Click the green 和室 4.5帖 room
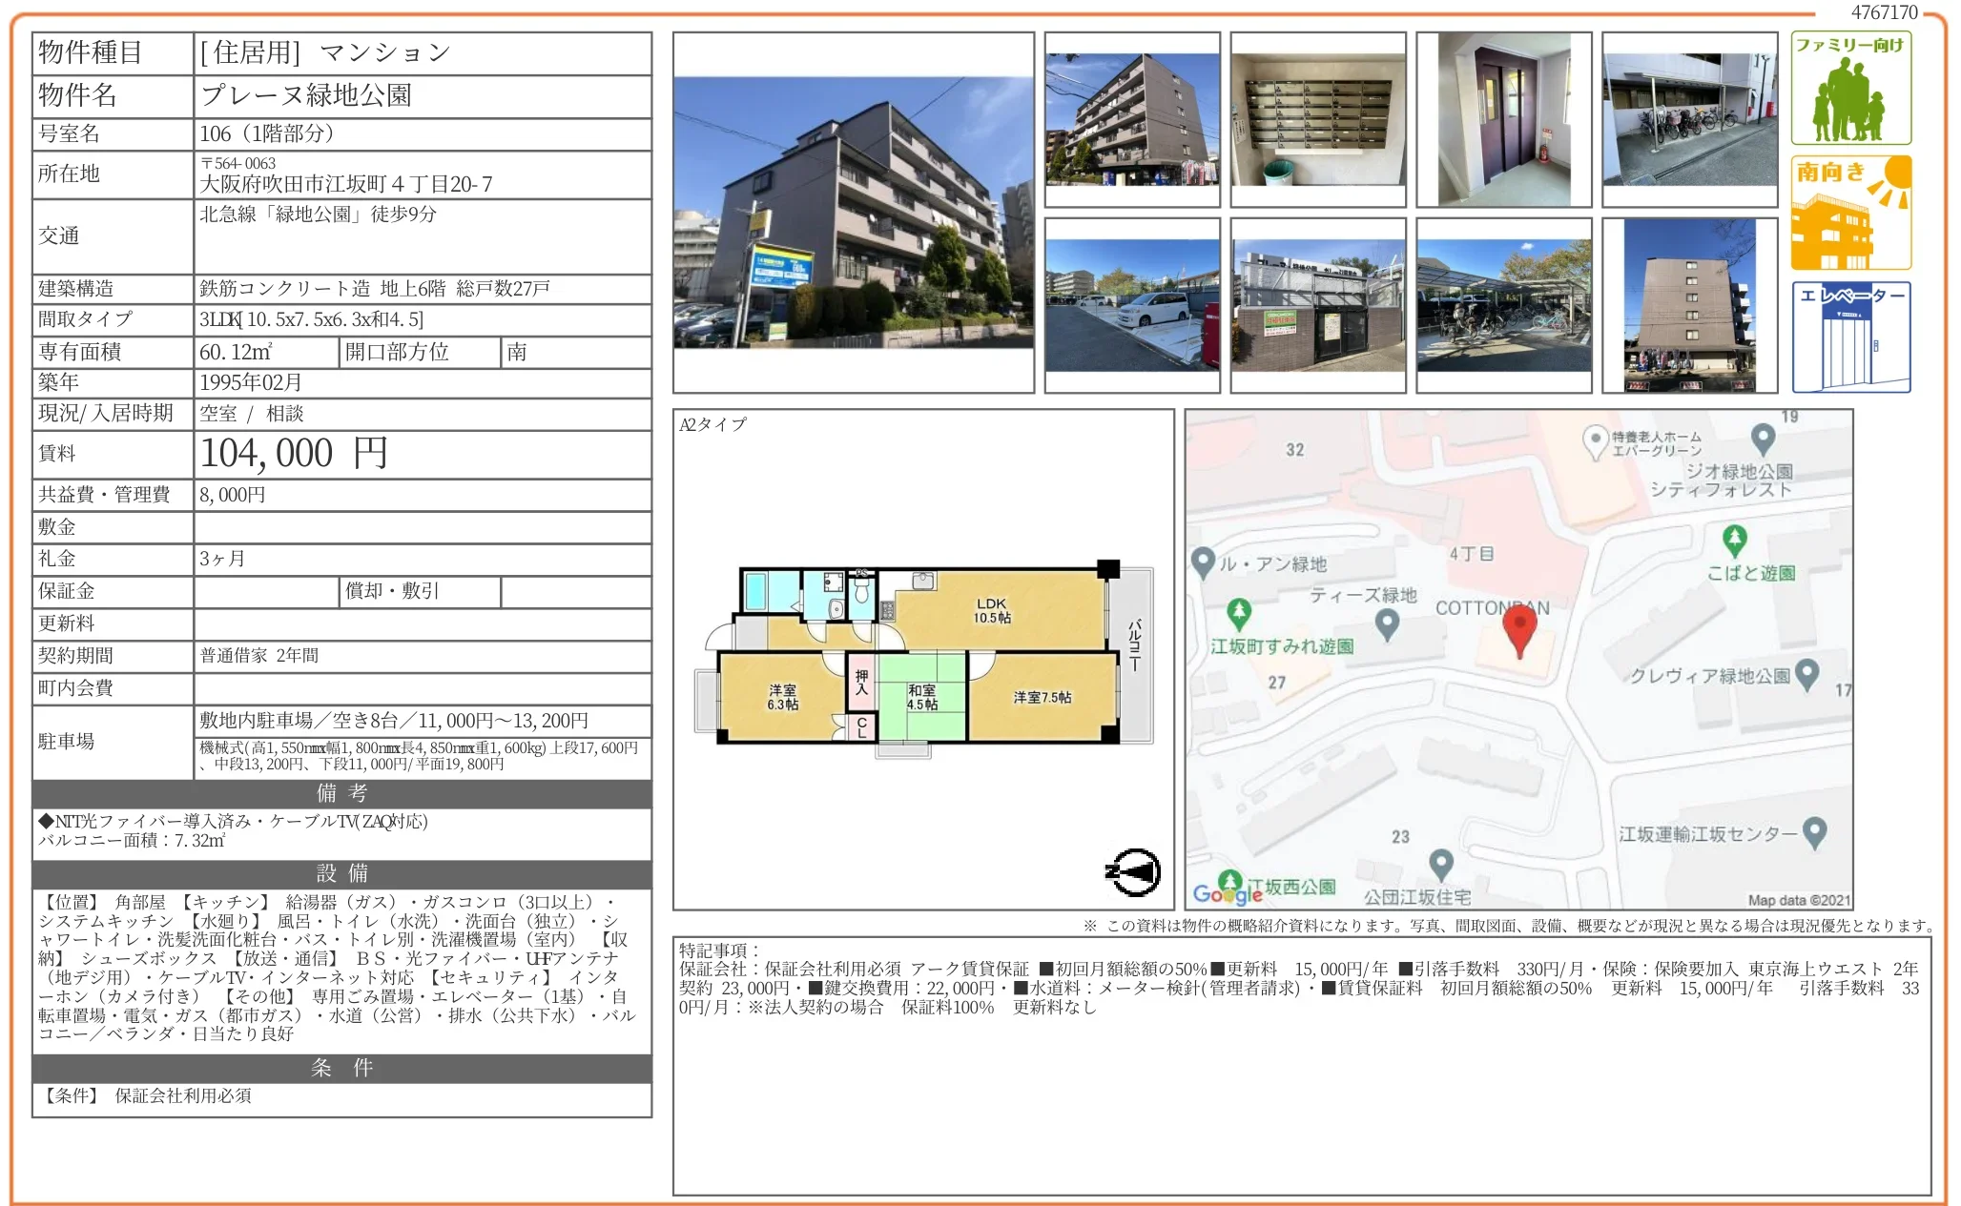The height and width of the screenshot is (1206, 1961). click(x=921, y=696)
